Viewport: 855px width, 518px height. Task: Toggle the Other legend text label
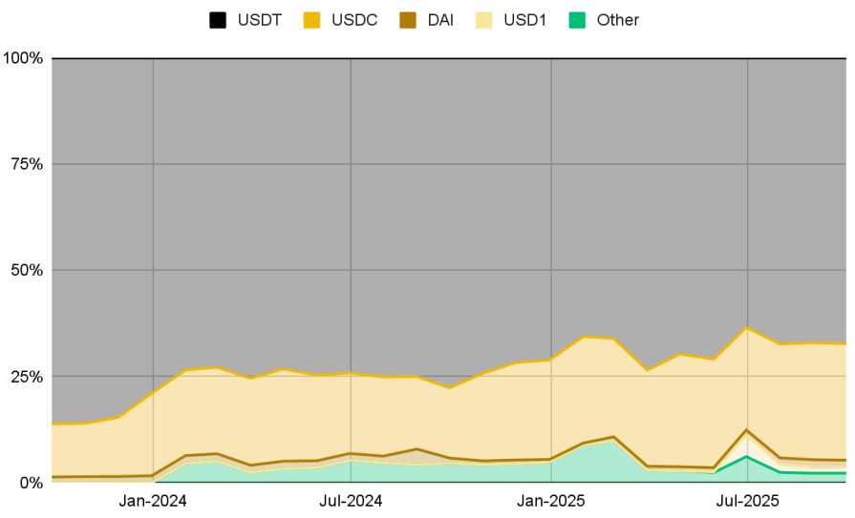click(617, 20)
